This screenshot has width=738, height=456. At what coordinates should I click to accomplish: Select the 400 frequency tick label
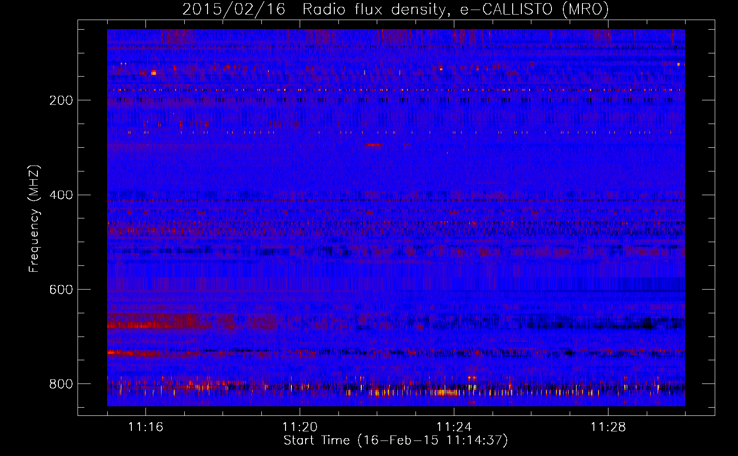61,195
